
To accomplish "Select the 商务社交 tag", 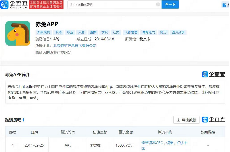I will (149, 32).
